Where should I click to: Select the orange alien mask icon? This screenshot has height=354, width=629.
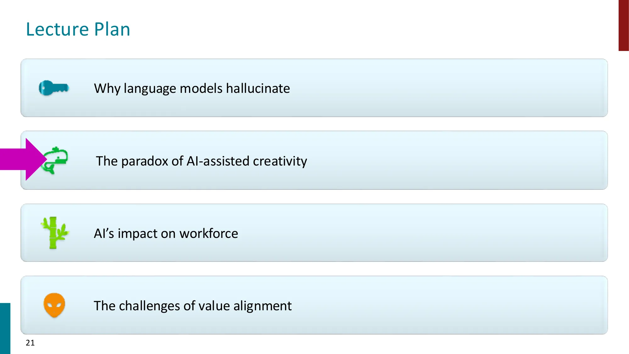(54, 305)
